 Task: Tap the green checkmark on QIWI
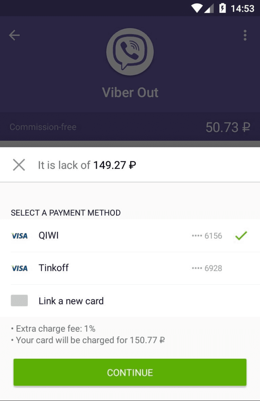241,236
